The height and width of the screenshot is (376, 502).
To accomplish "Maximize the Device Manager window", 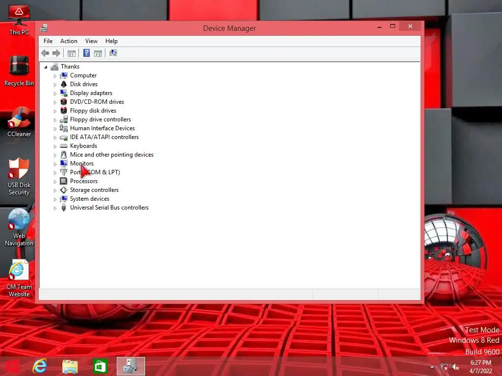I will tap(393, 26).
